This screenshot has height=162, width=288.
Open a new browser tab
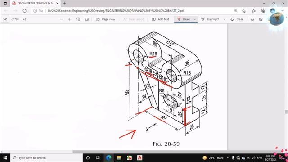click(64, 3)
